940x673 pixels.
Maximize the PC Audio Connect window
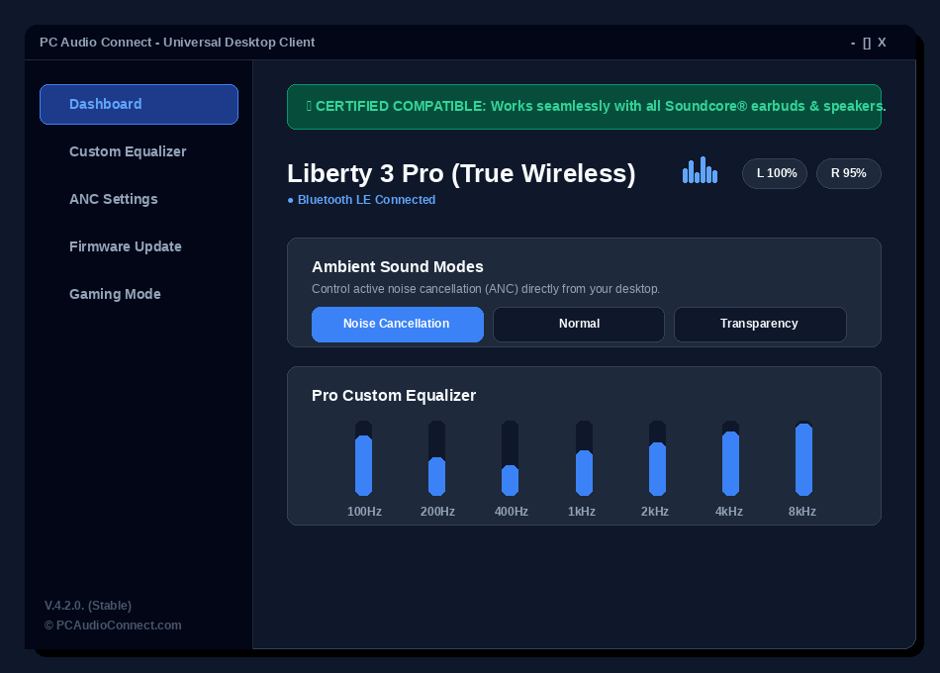(x=867, y=43)
